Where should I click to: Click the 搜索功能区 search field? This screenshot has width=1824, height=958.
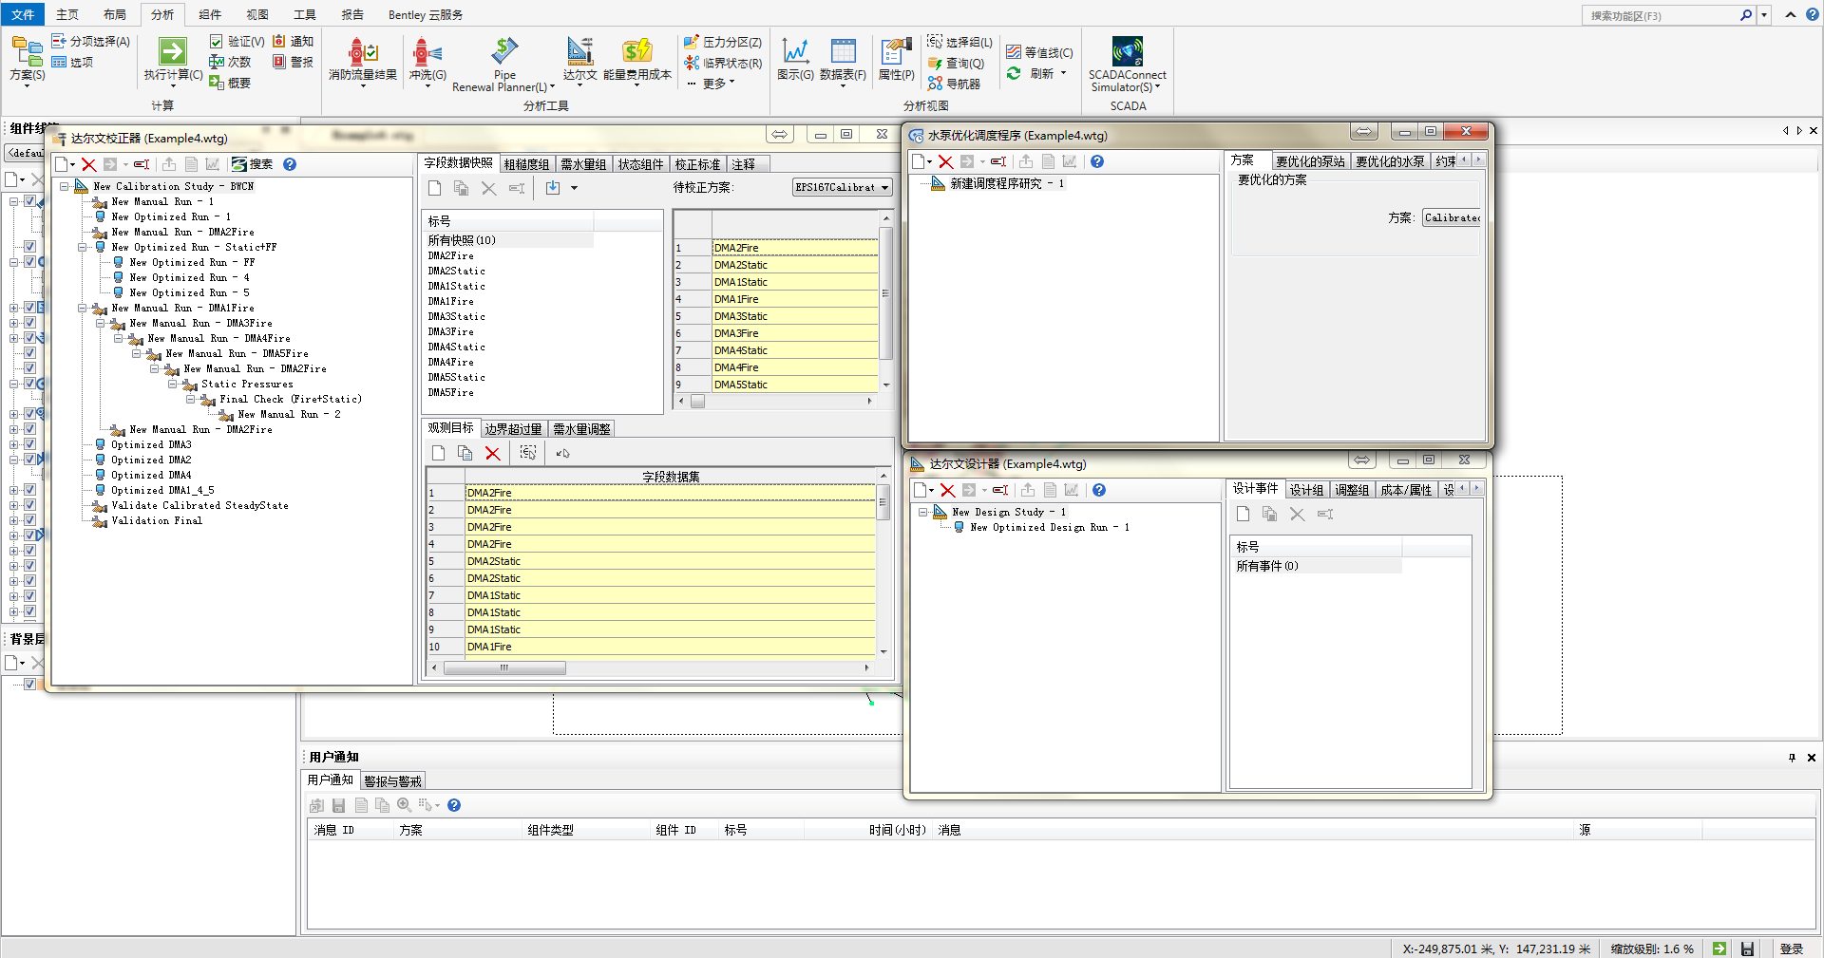(x=1662, y=15)
